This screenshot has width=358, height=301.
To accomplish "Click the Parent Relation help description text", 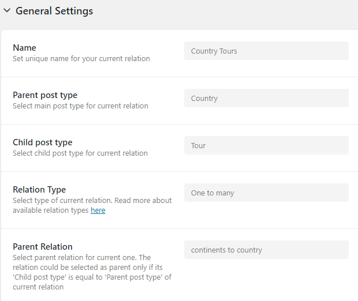I will (x=92, y=272).
